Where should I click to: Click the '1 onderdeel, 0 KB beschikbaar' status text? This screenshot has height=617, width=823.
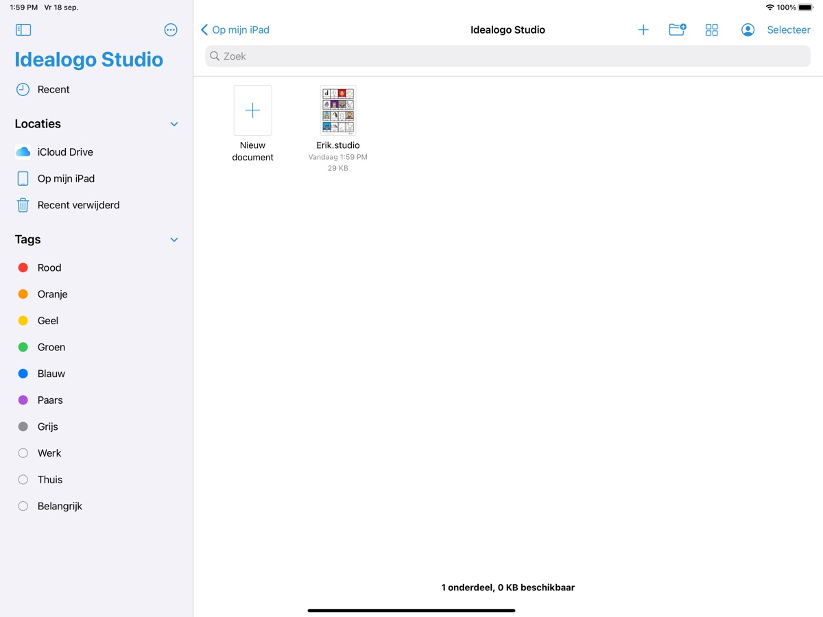508,588
